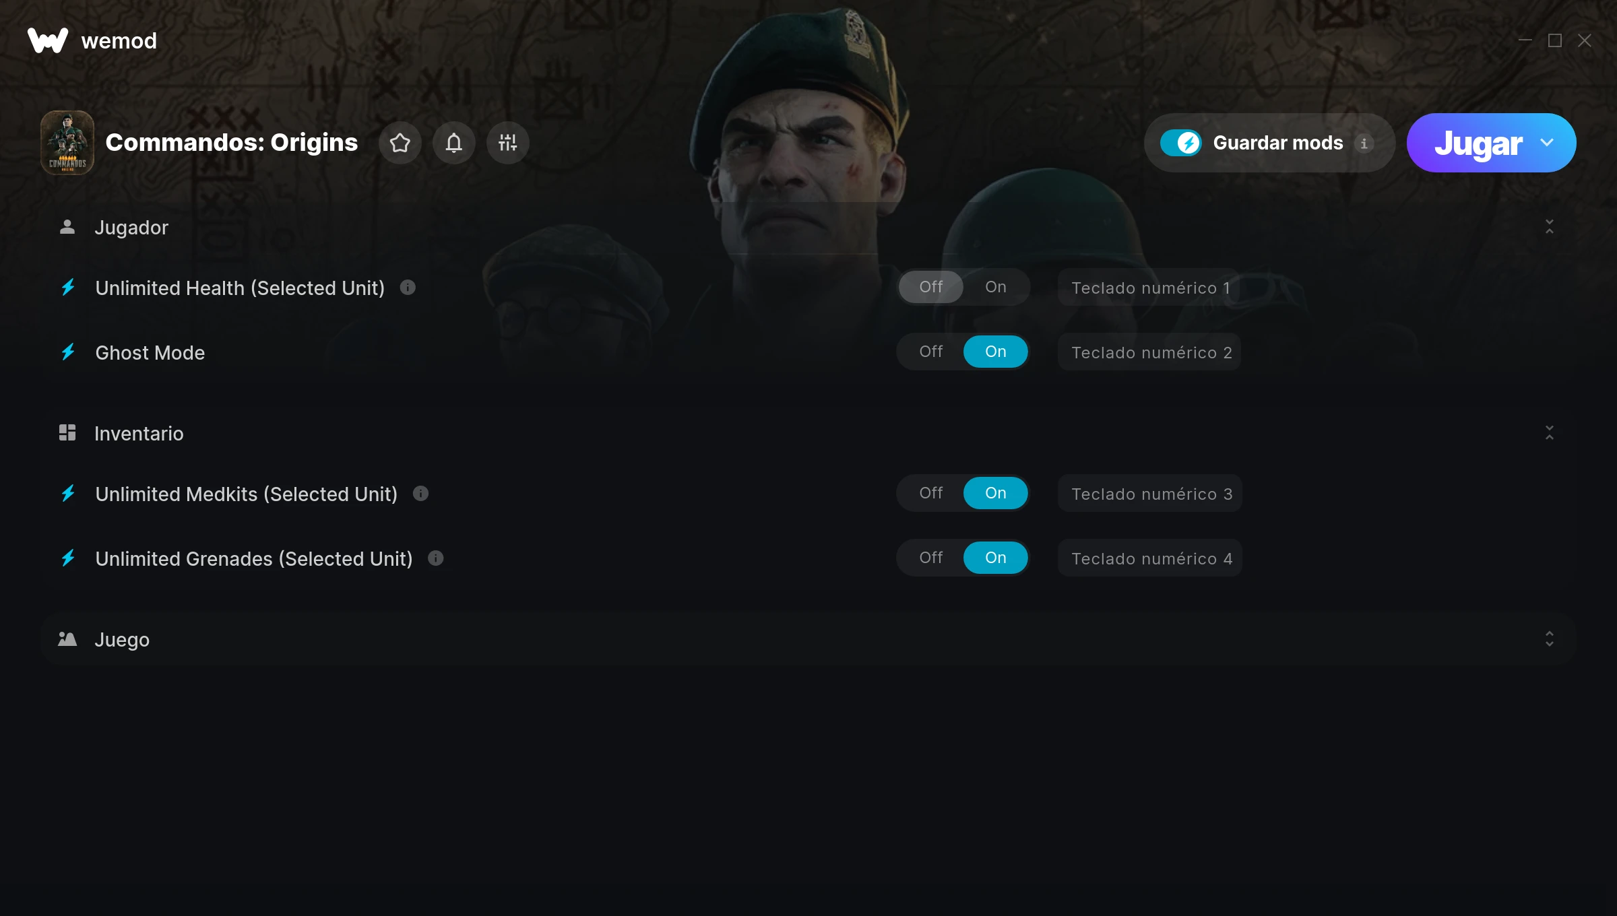
Task: Open the mod settings sliders icon
Action: click(x=508, y=143)
